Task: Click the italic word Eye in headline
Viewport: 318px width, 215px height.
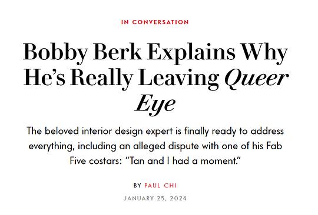Action: coord(155,105)
